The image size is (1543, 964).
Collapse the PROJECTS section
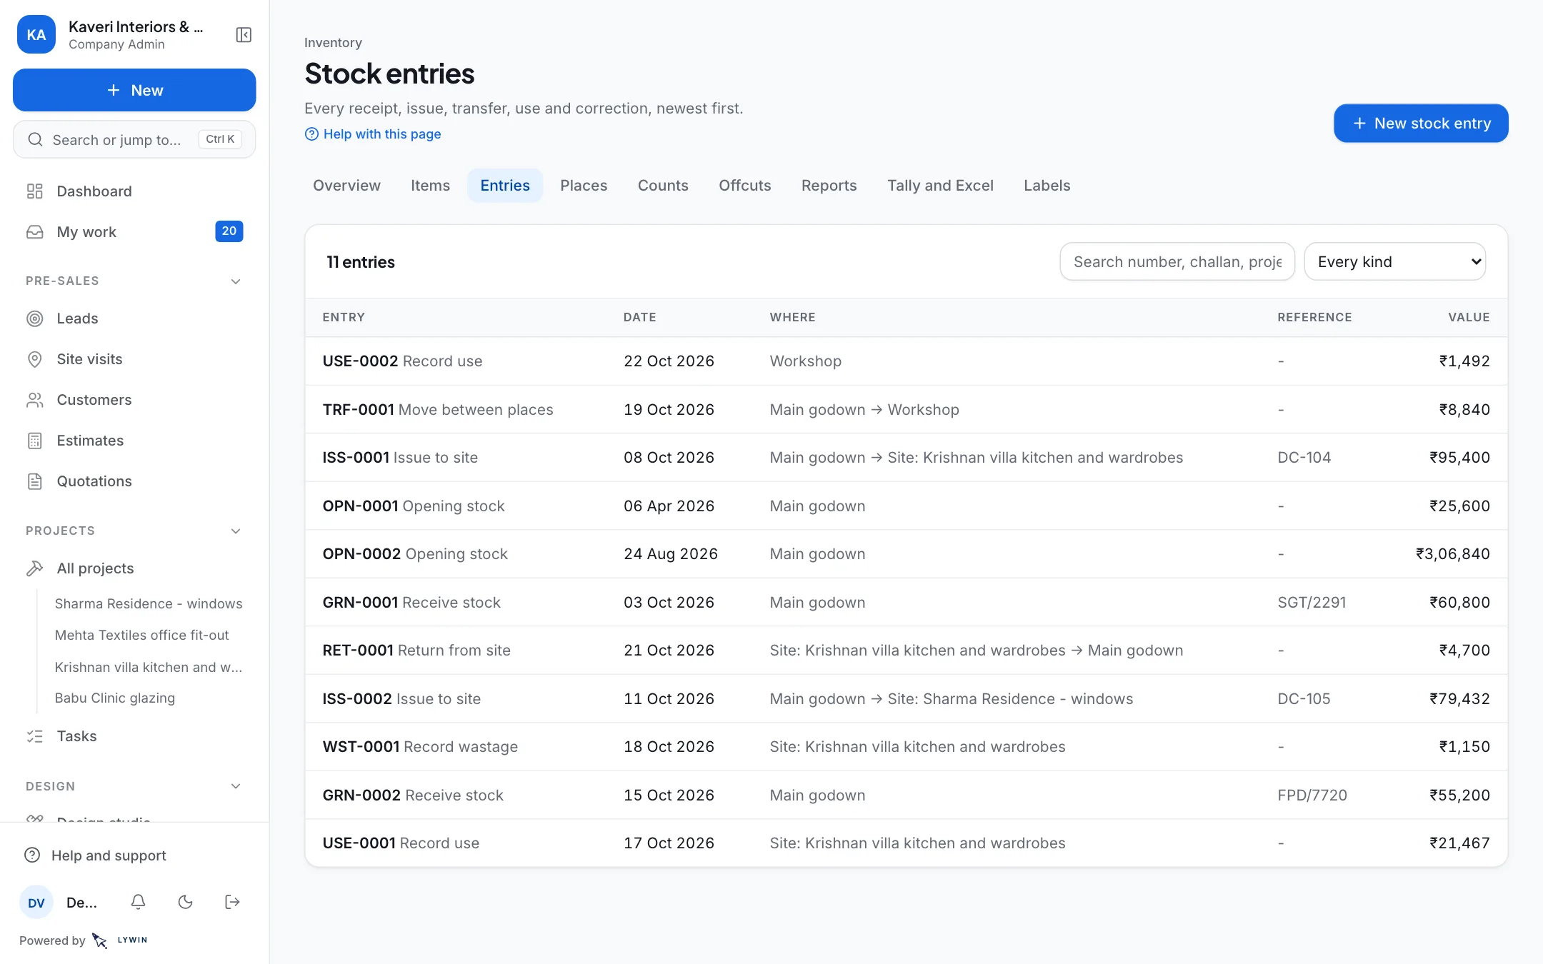(x=236, y=531)
